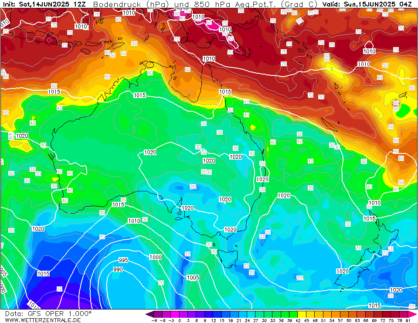Select the orange swatch between 54 and 57
Screen dimensions: 418x323
point(336,314)
